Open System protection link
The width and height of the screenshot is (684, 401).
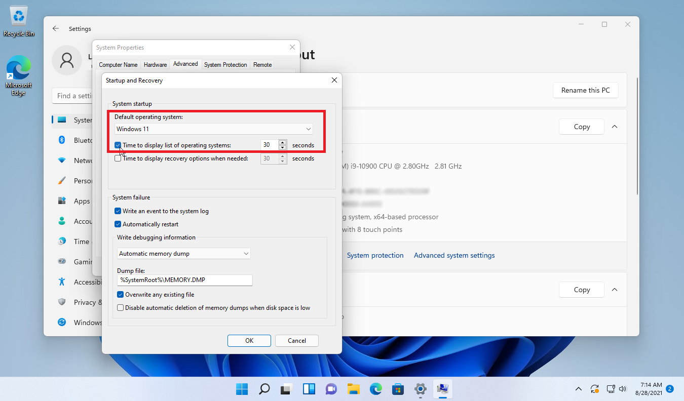coord(375,255)
